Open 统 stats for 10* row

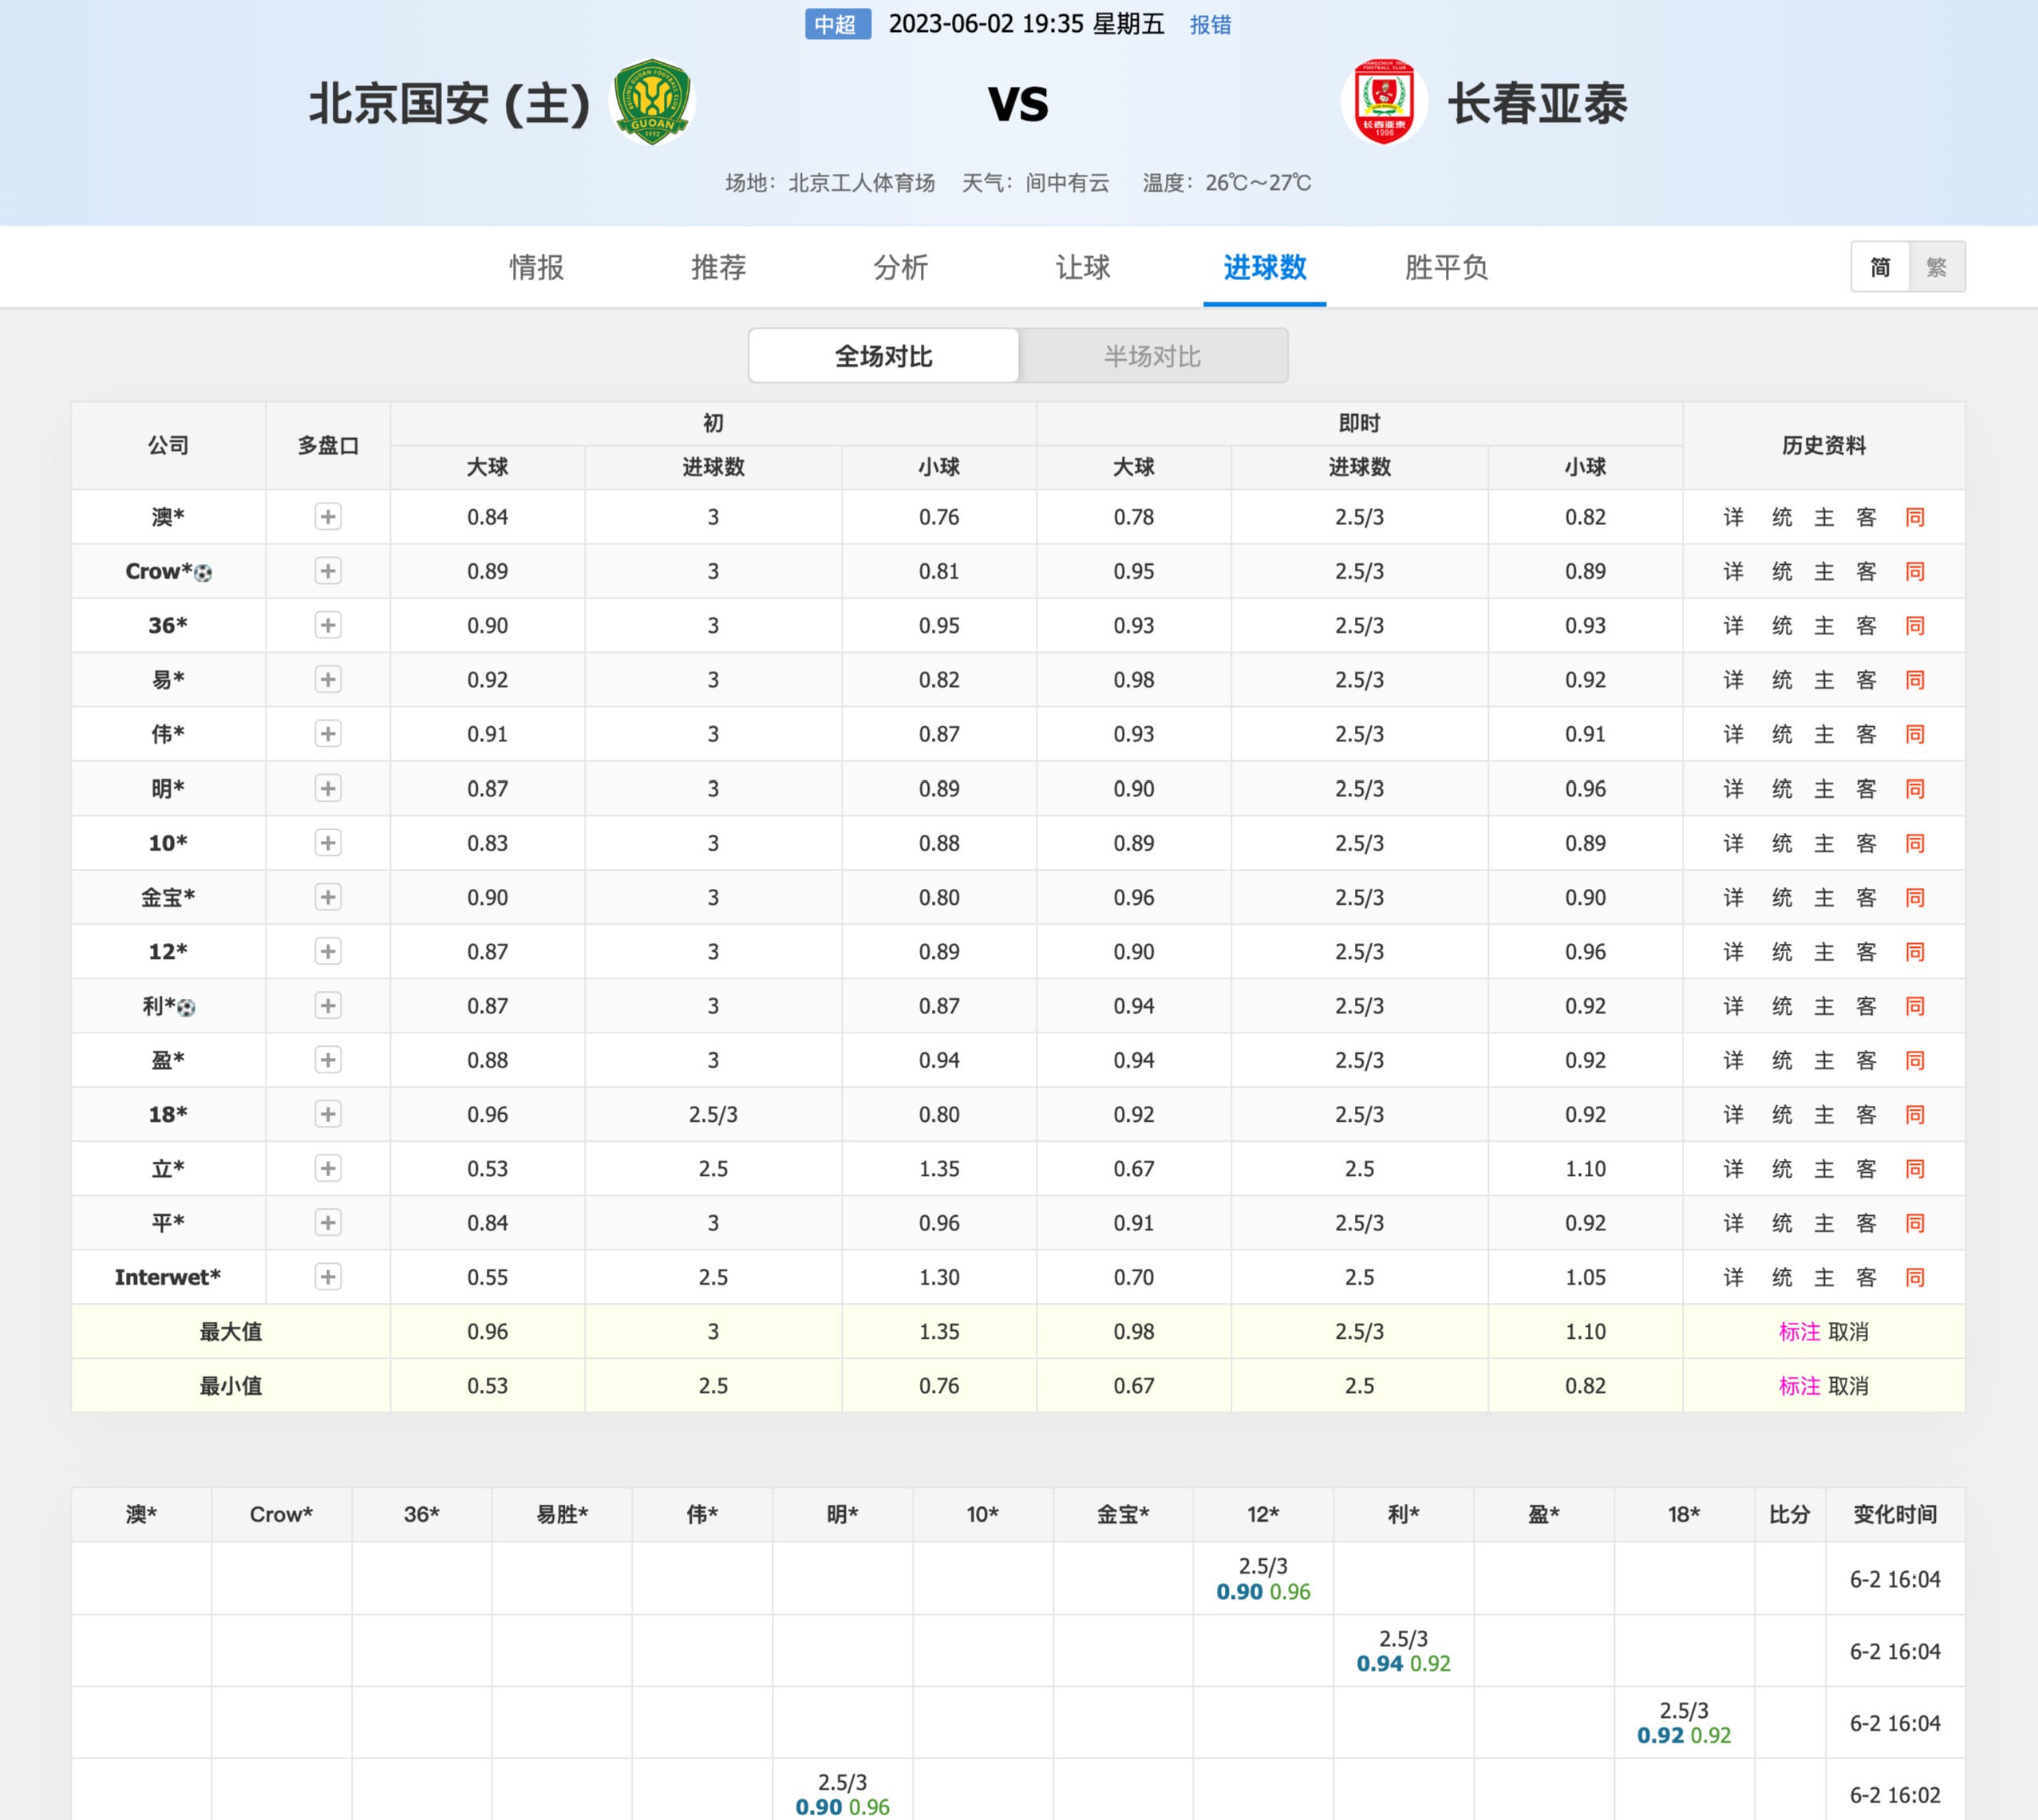[1782, 843]
